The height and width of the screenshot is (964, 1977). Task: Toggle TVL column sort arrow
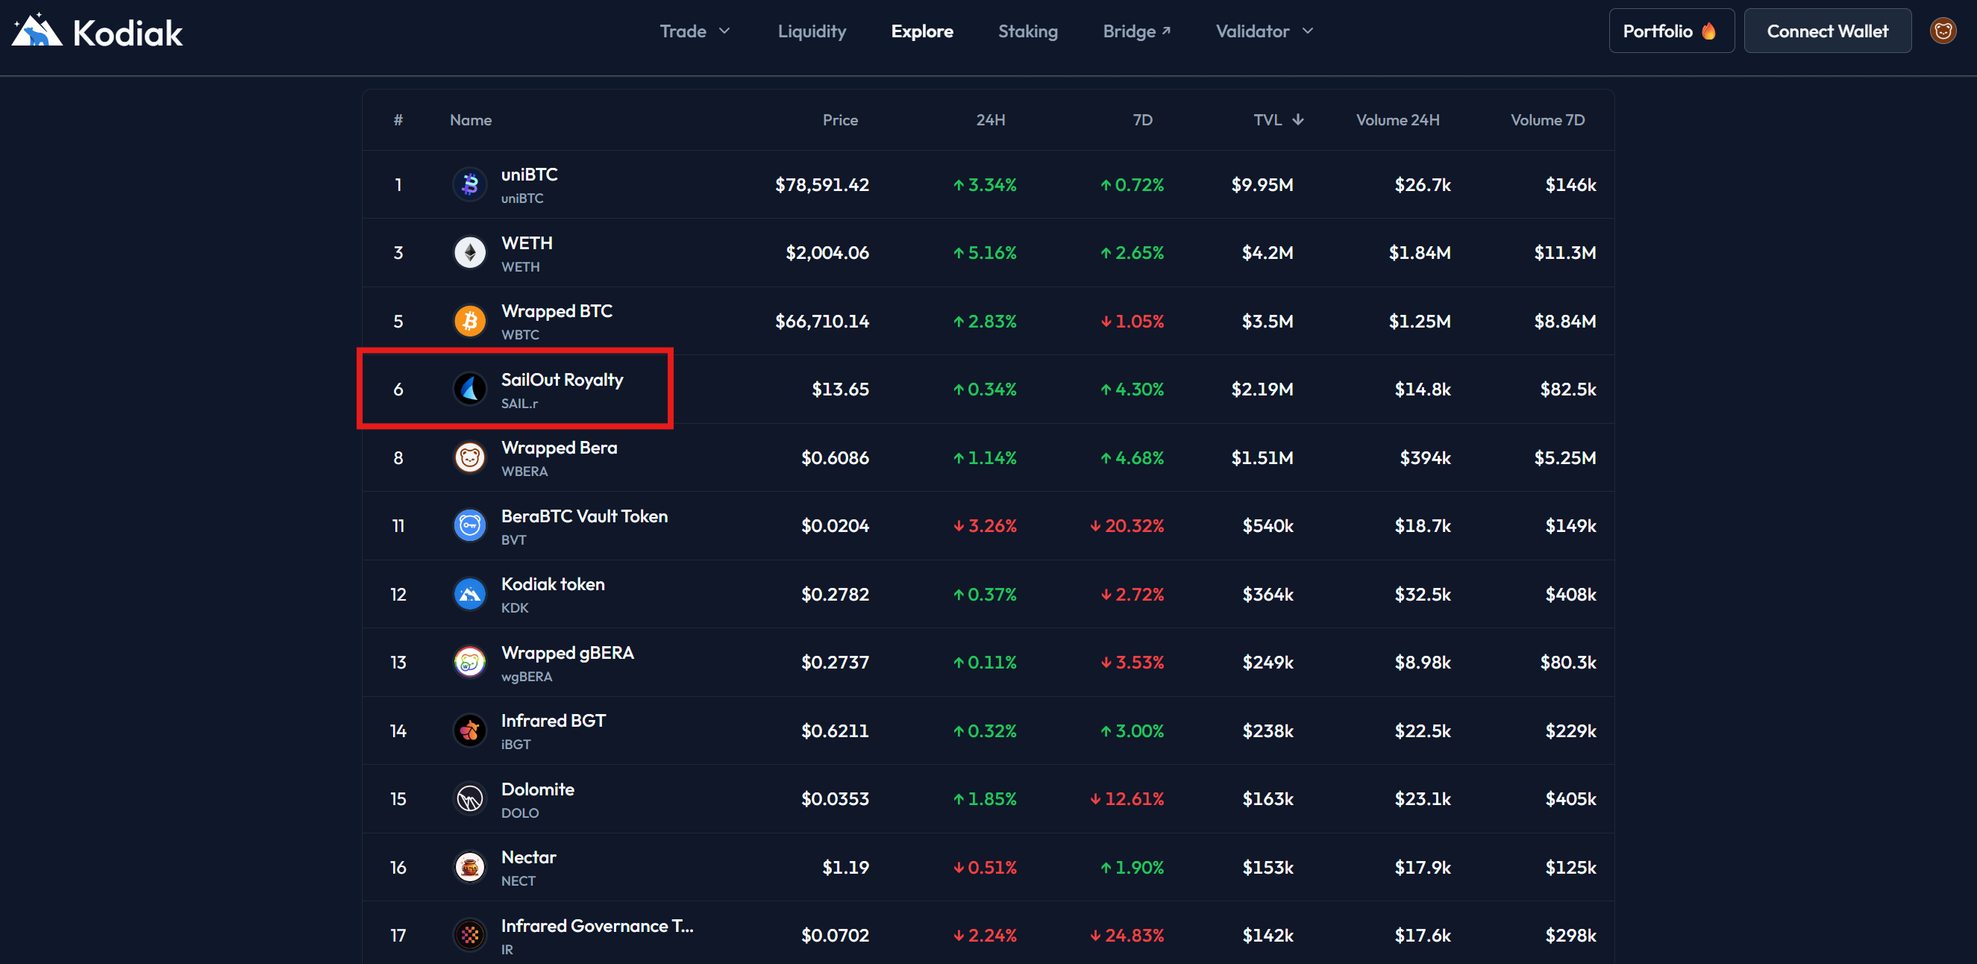tap(1298, 119)
